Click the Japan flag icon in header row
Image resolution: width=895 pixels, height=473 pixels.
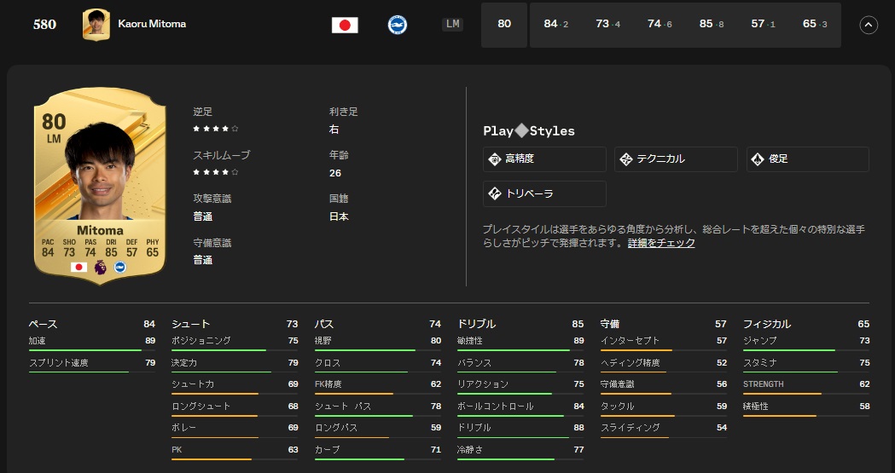click(345, 25)
